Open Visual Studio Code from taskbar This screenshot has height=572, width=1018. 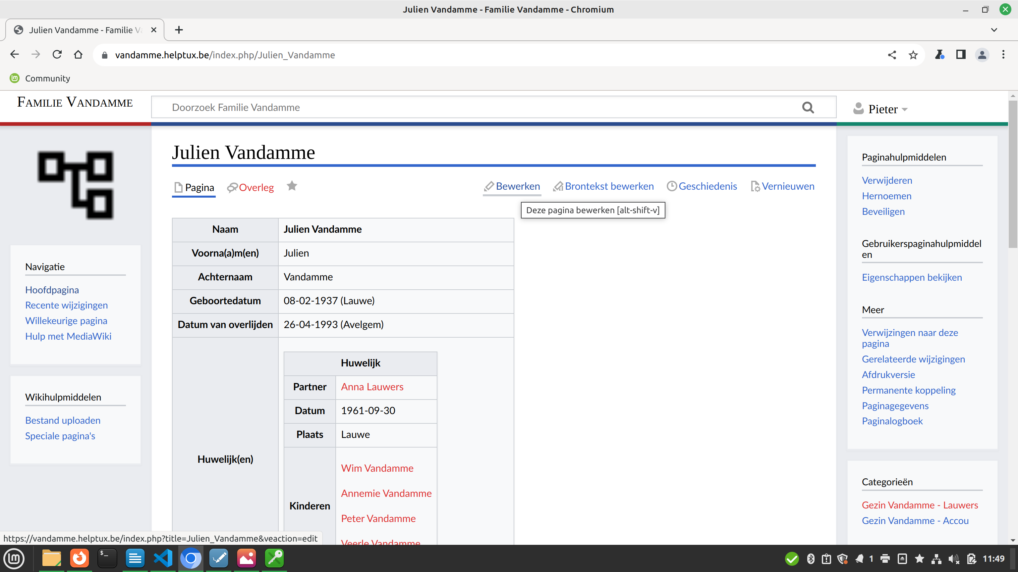pos(163,558)
